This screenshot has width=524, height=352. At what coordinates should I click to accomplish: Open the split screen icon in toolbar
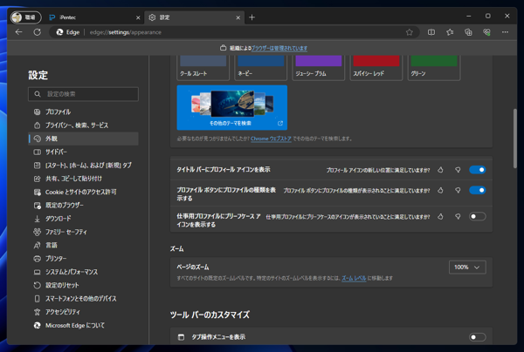431,32
